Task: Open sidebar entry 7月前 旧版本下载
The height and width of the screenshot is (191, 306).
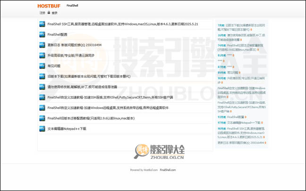Action: 241,27
